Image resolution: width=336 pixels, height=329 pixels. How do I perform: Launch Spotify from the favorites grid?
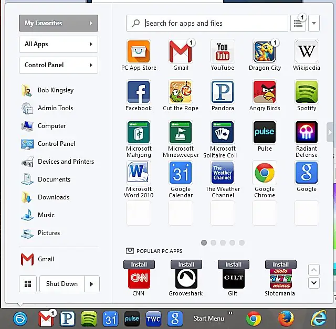pos(307,92)
